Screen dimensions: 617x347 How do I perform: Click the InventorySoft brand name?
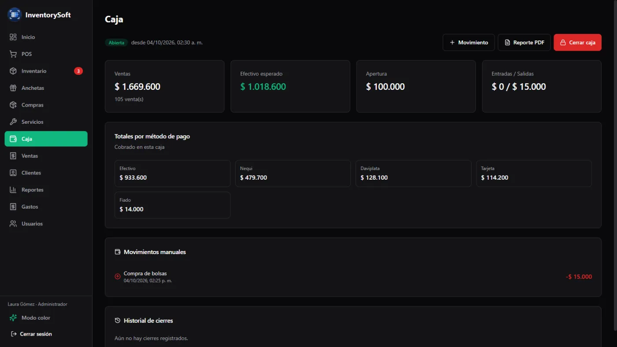[48, 15]
